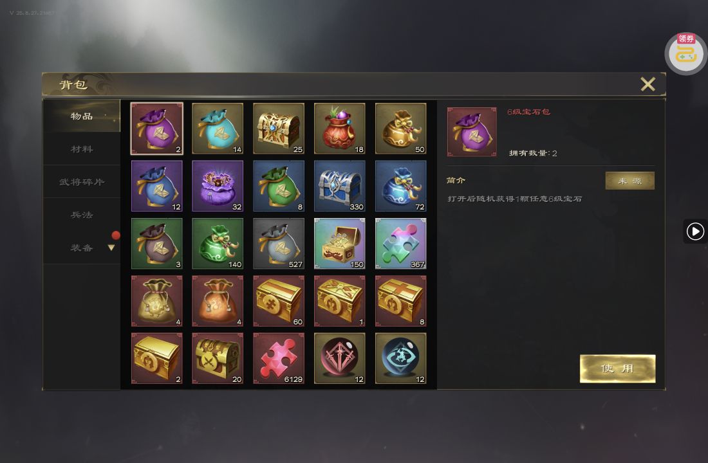Select the ornate golden treasure chest with count 25

pos(279,129)
